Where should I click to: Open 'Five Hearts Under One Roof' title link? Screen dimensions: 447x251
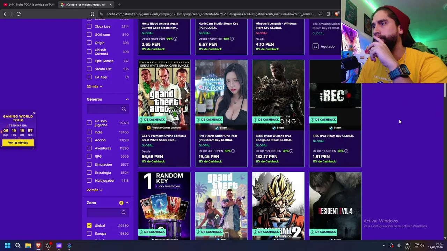pos(218,138)
